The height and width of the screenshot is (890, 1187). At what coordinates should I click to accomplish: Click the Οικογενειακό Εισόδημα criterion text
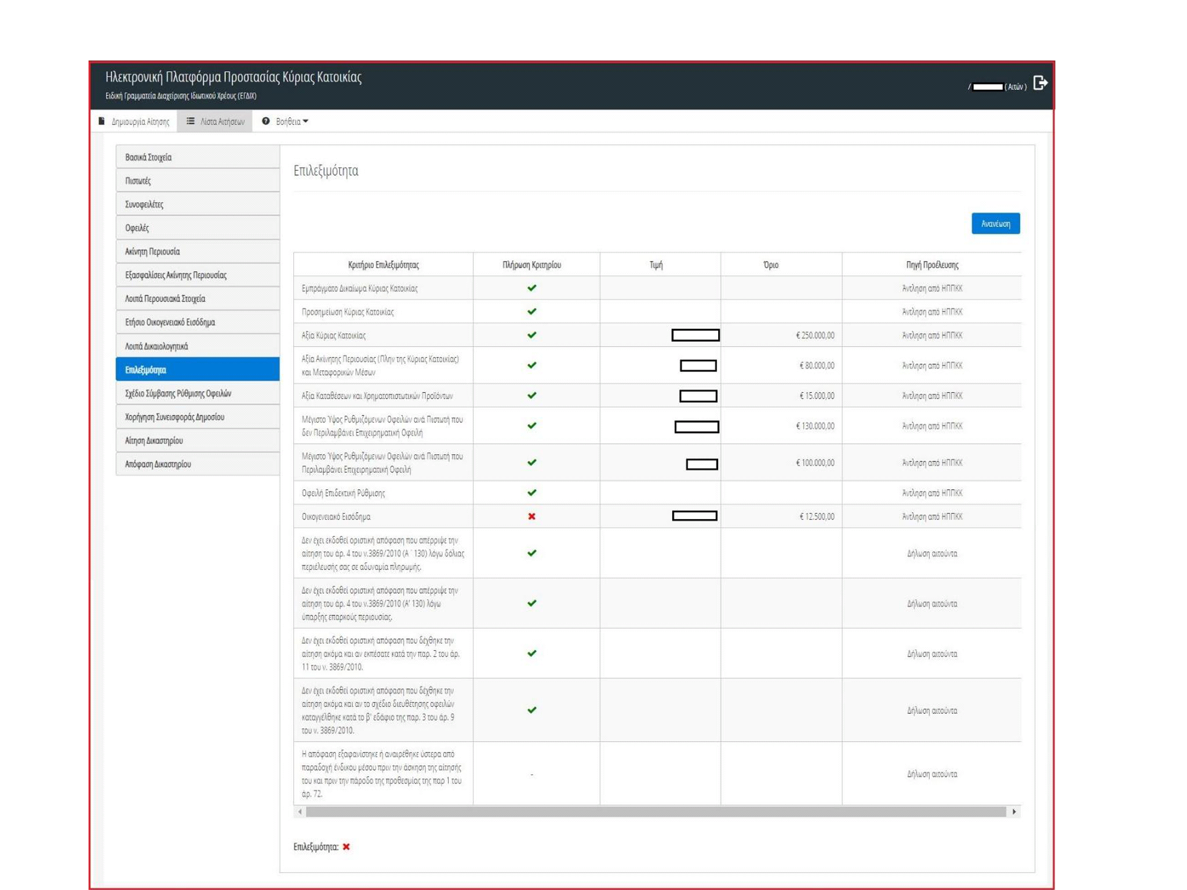336,516
